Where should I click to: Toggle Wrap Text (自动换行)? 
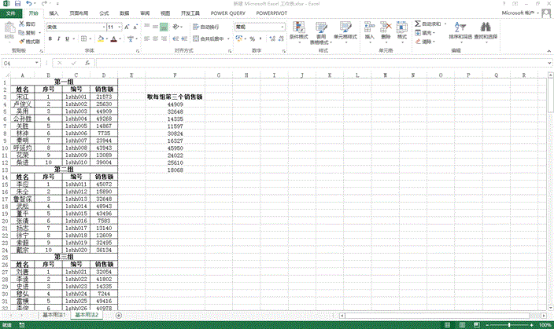[205, 26]
